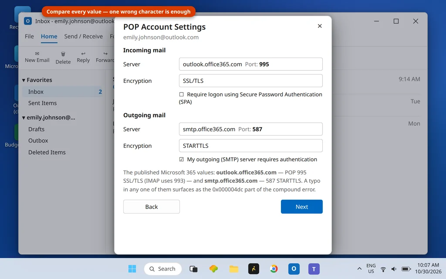Click the Outgoing mail section heading
The height and width of the screenshot is (279, 446).
click(x=144, y=115)
